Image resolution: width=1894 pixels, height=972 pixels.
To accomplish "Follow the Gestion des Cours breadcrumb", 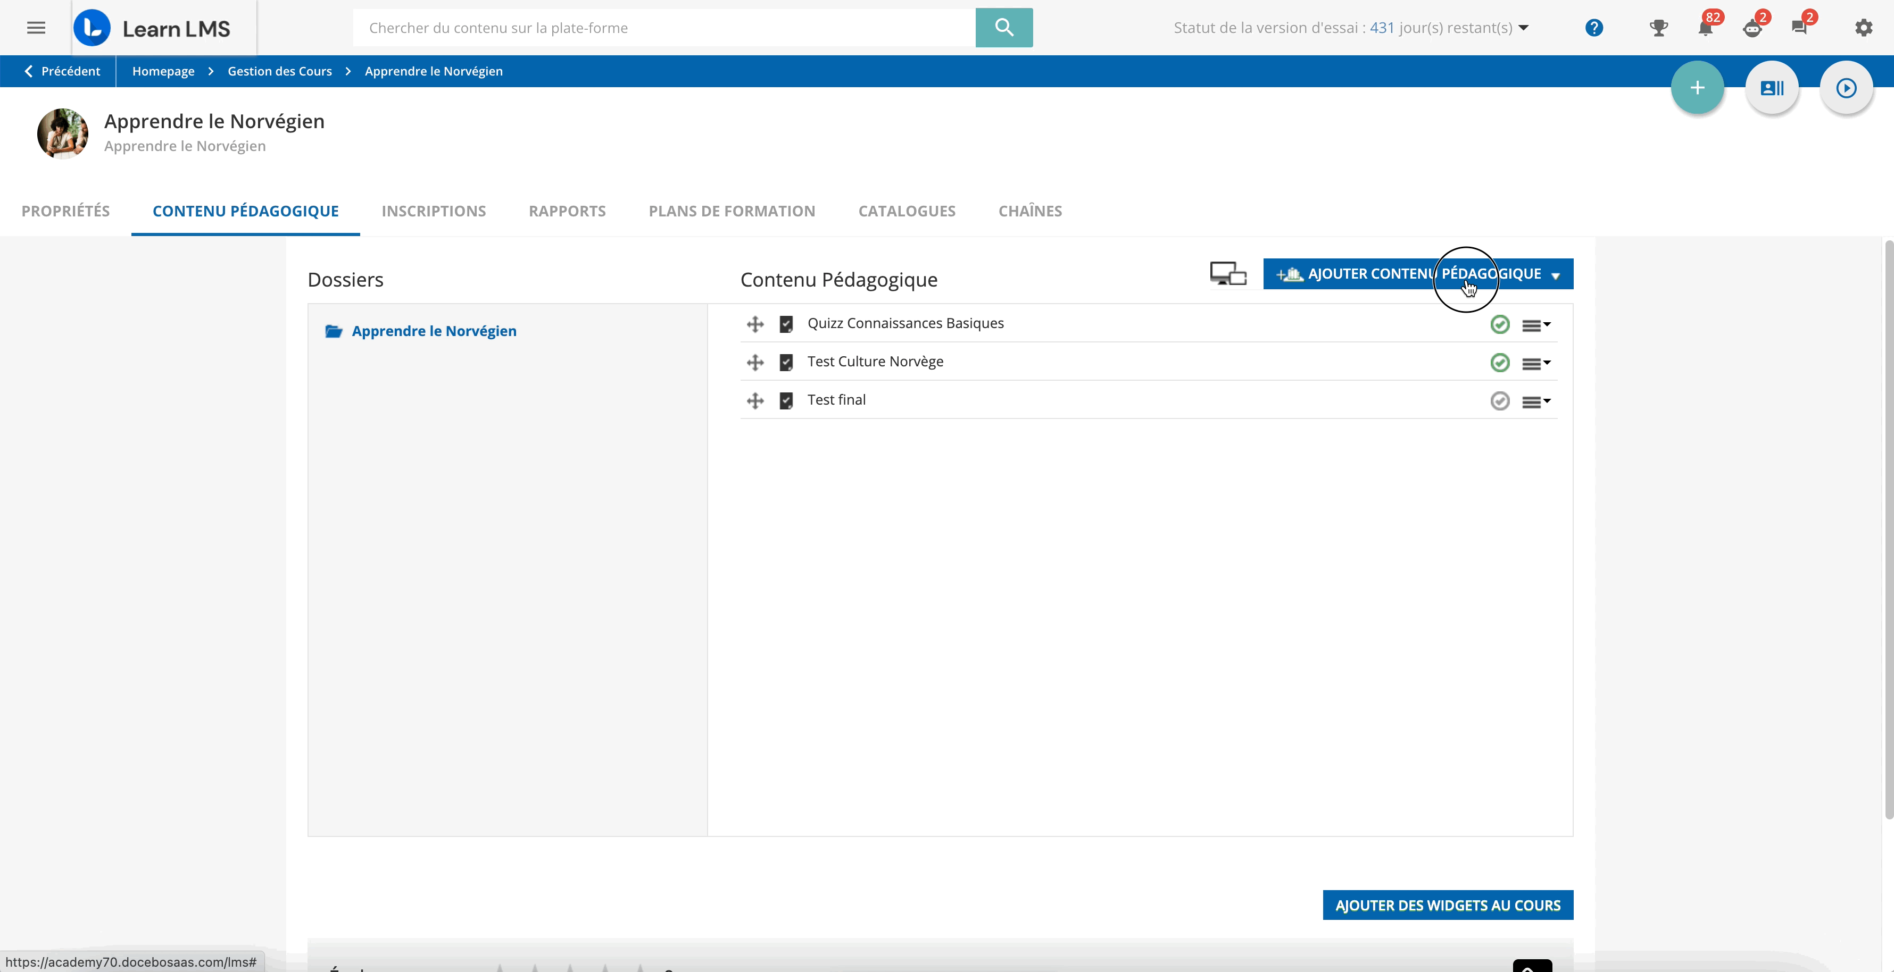I will point(279,71).
